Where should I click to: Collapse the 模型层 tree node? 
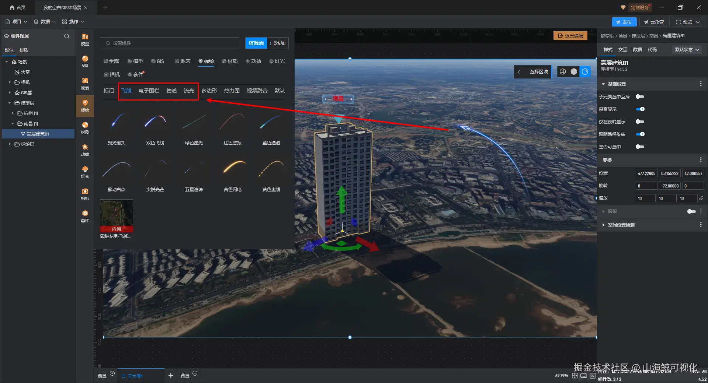(x=10, y=103)
